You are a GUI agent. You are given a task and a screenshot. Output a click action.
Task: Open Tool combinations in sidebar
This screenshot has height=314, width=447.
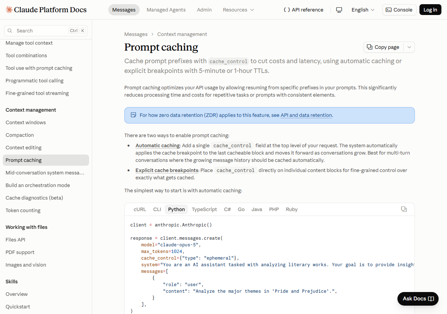point(46,55)
